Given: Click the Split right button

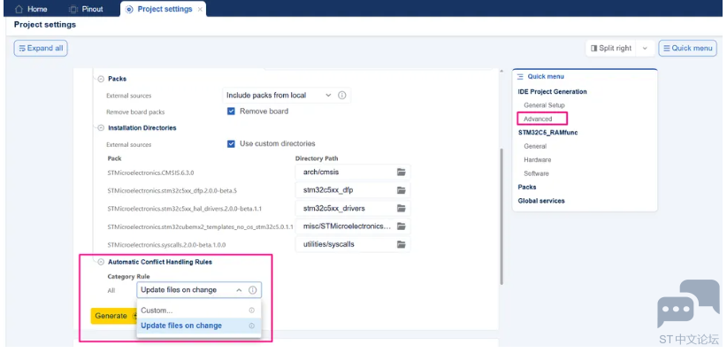Looking at the screenshot, I should click(611, 49).
